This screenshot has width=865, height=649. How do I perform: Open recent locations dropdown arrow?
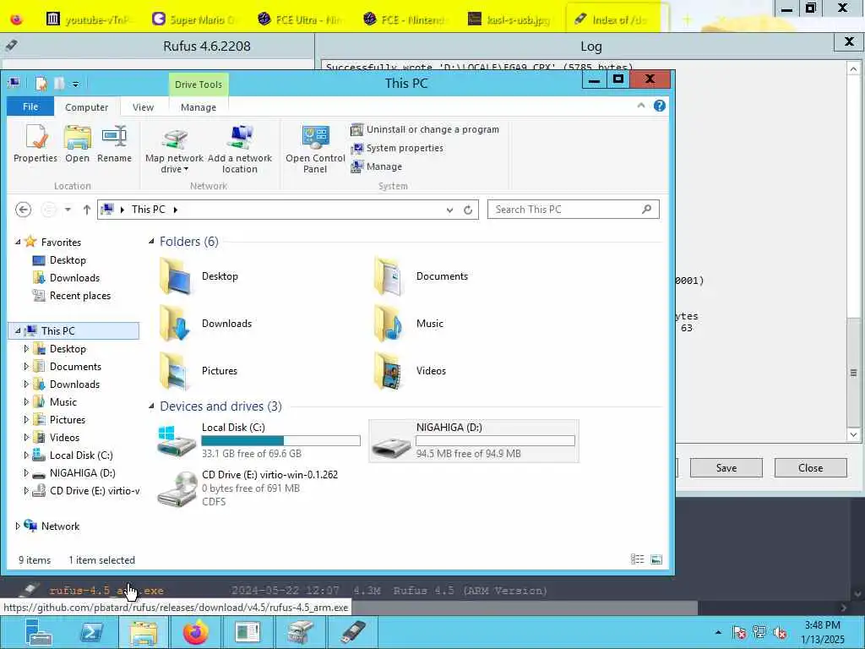coord(68,210)
